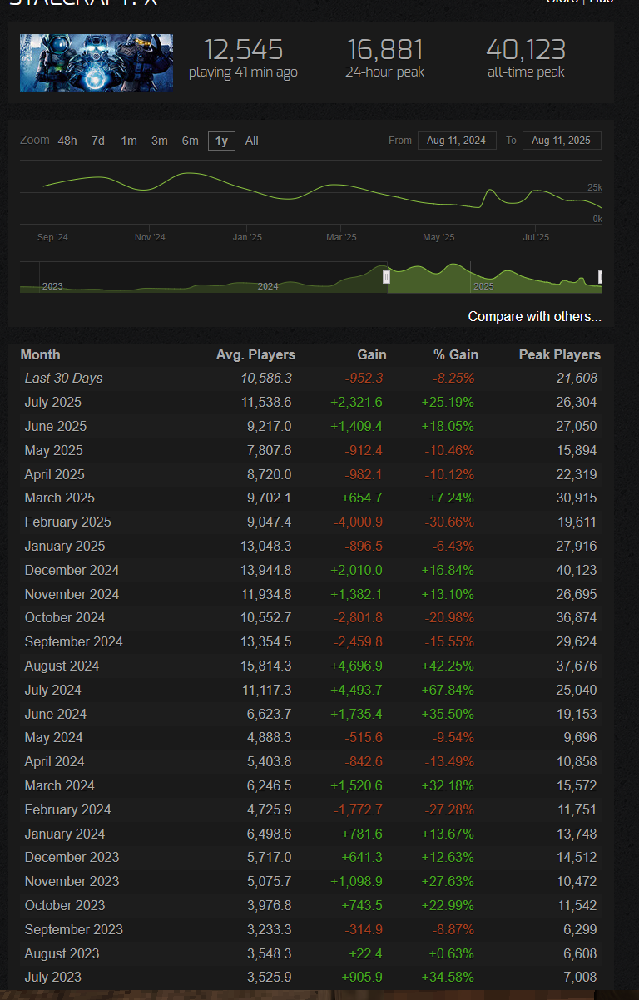
Task: Switch chart zoom to 3m
Action: [160, 141]
